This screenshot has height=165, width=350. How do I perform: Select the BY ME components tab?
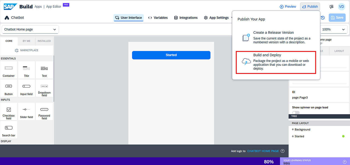pyautogui.click(x=26, y=41)
